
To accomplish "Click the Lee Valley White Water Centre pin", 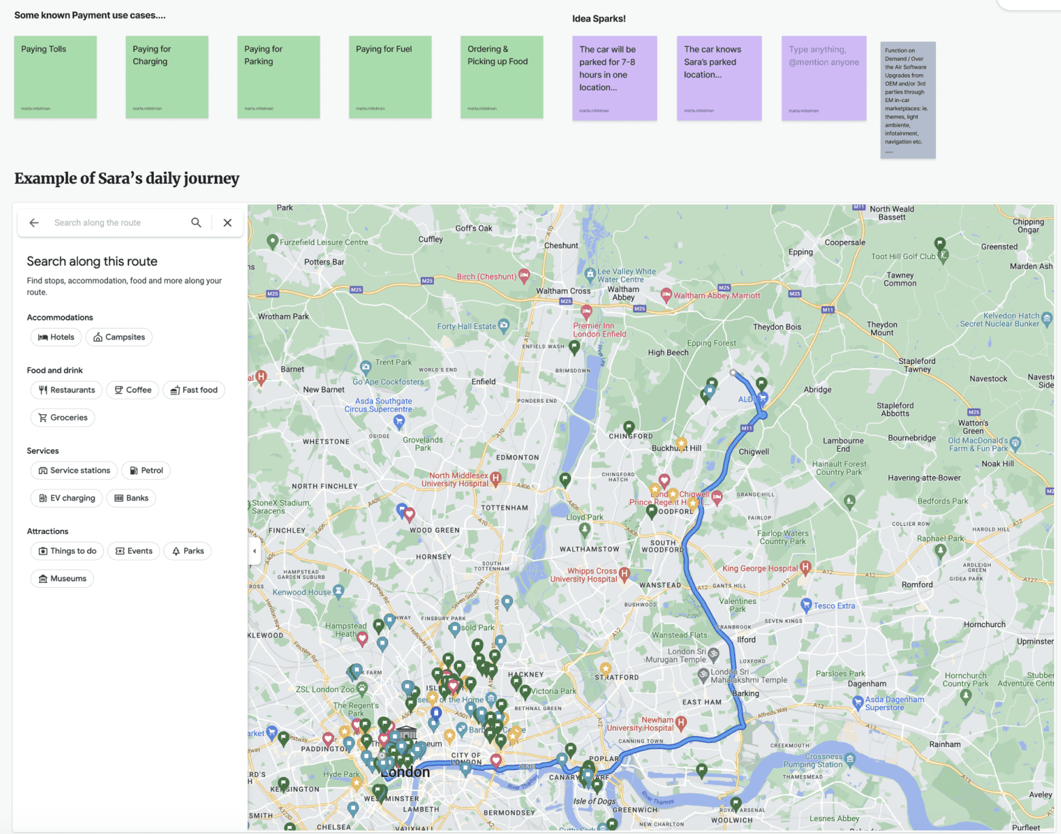I will click(590, 275).
